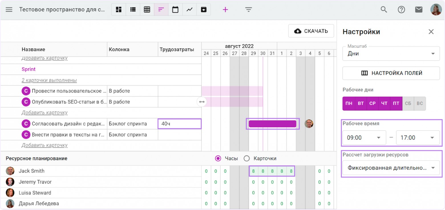Open the archive view icon

coord(203,9)
